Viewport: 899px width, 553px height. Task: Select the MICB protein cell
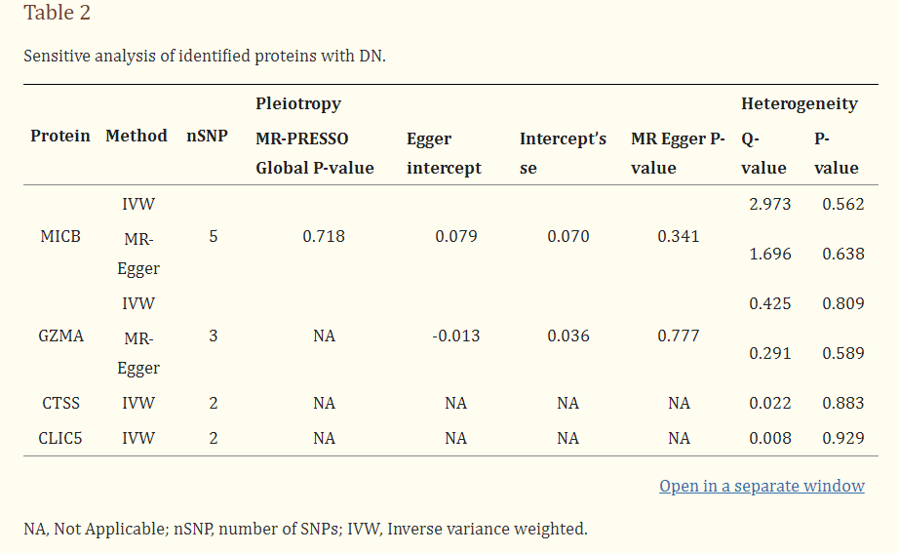60,237
